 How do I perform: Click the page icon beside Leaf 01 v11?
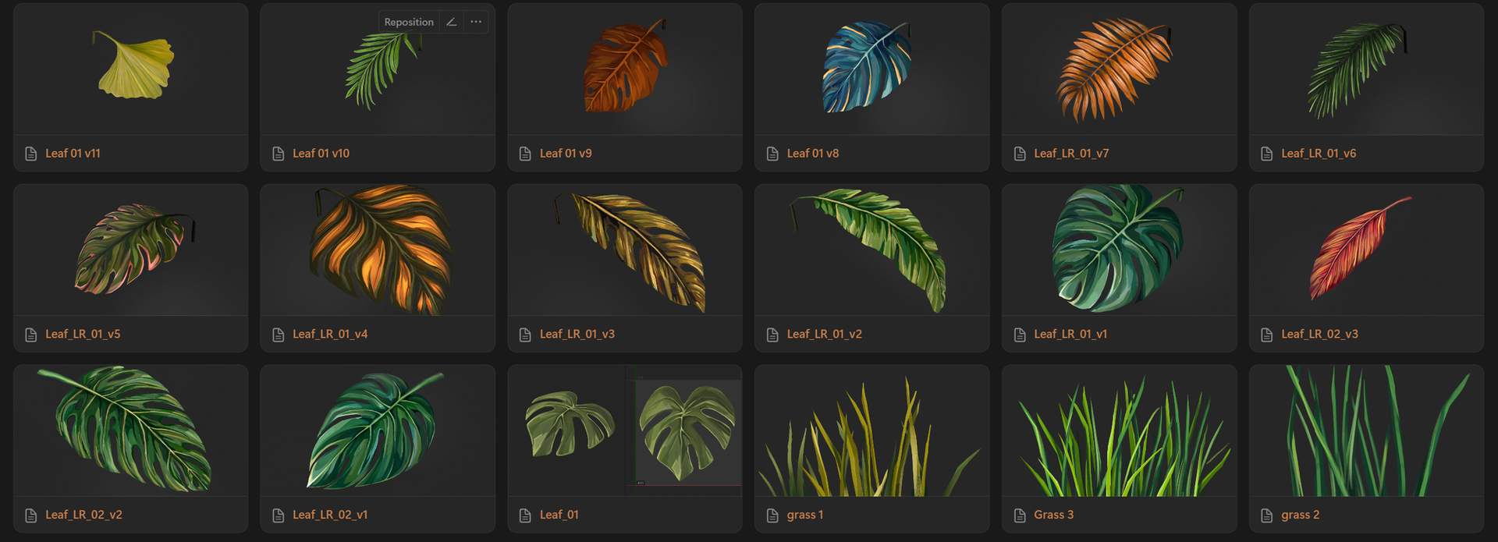click(x=31, y=154)
